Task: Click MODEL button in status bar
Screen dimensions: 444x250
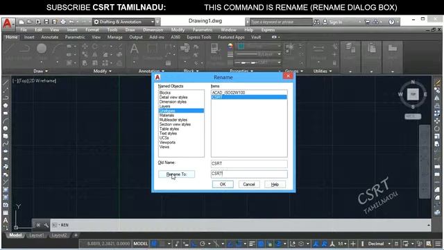Action: click(x=141, y=244)
